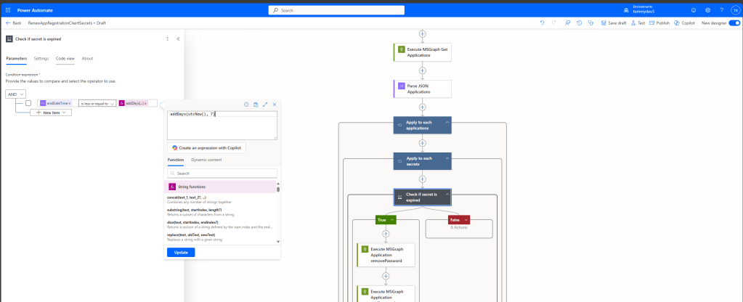Viewport: 743px width, 302px height.
Task: Add action below Execute MSGraph Application removePassword
Action: click(386, 276)
